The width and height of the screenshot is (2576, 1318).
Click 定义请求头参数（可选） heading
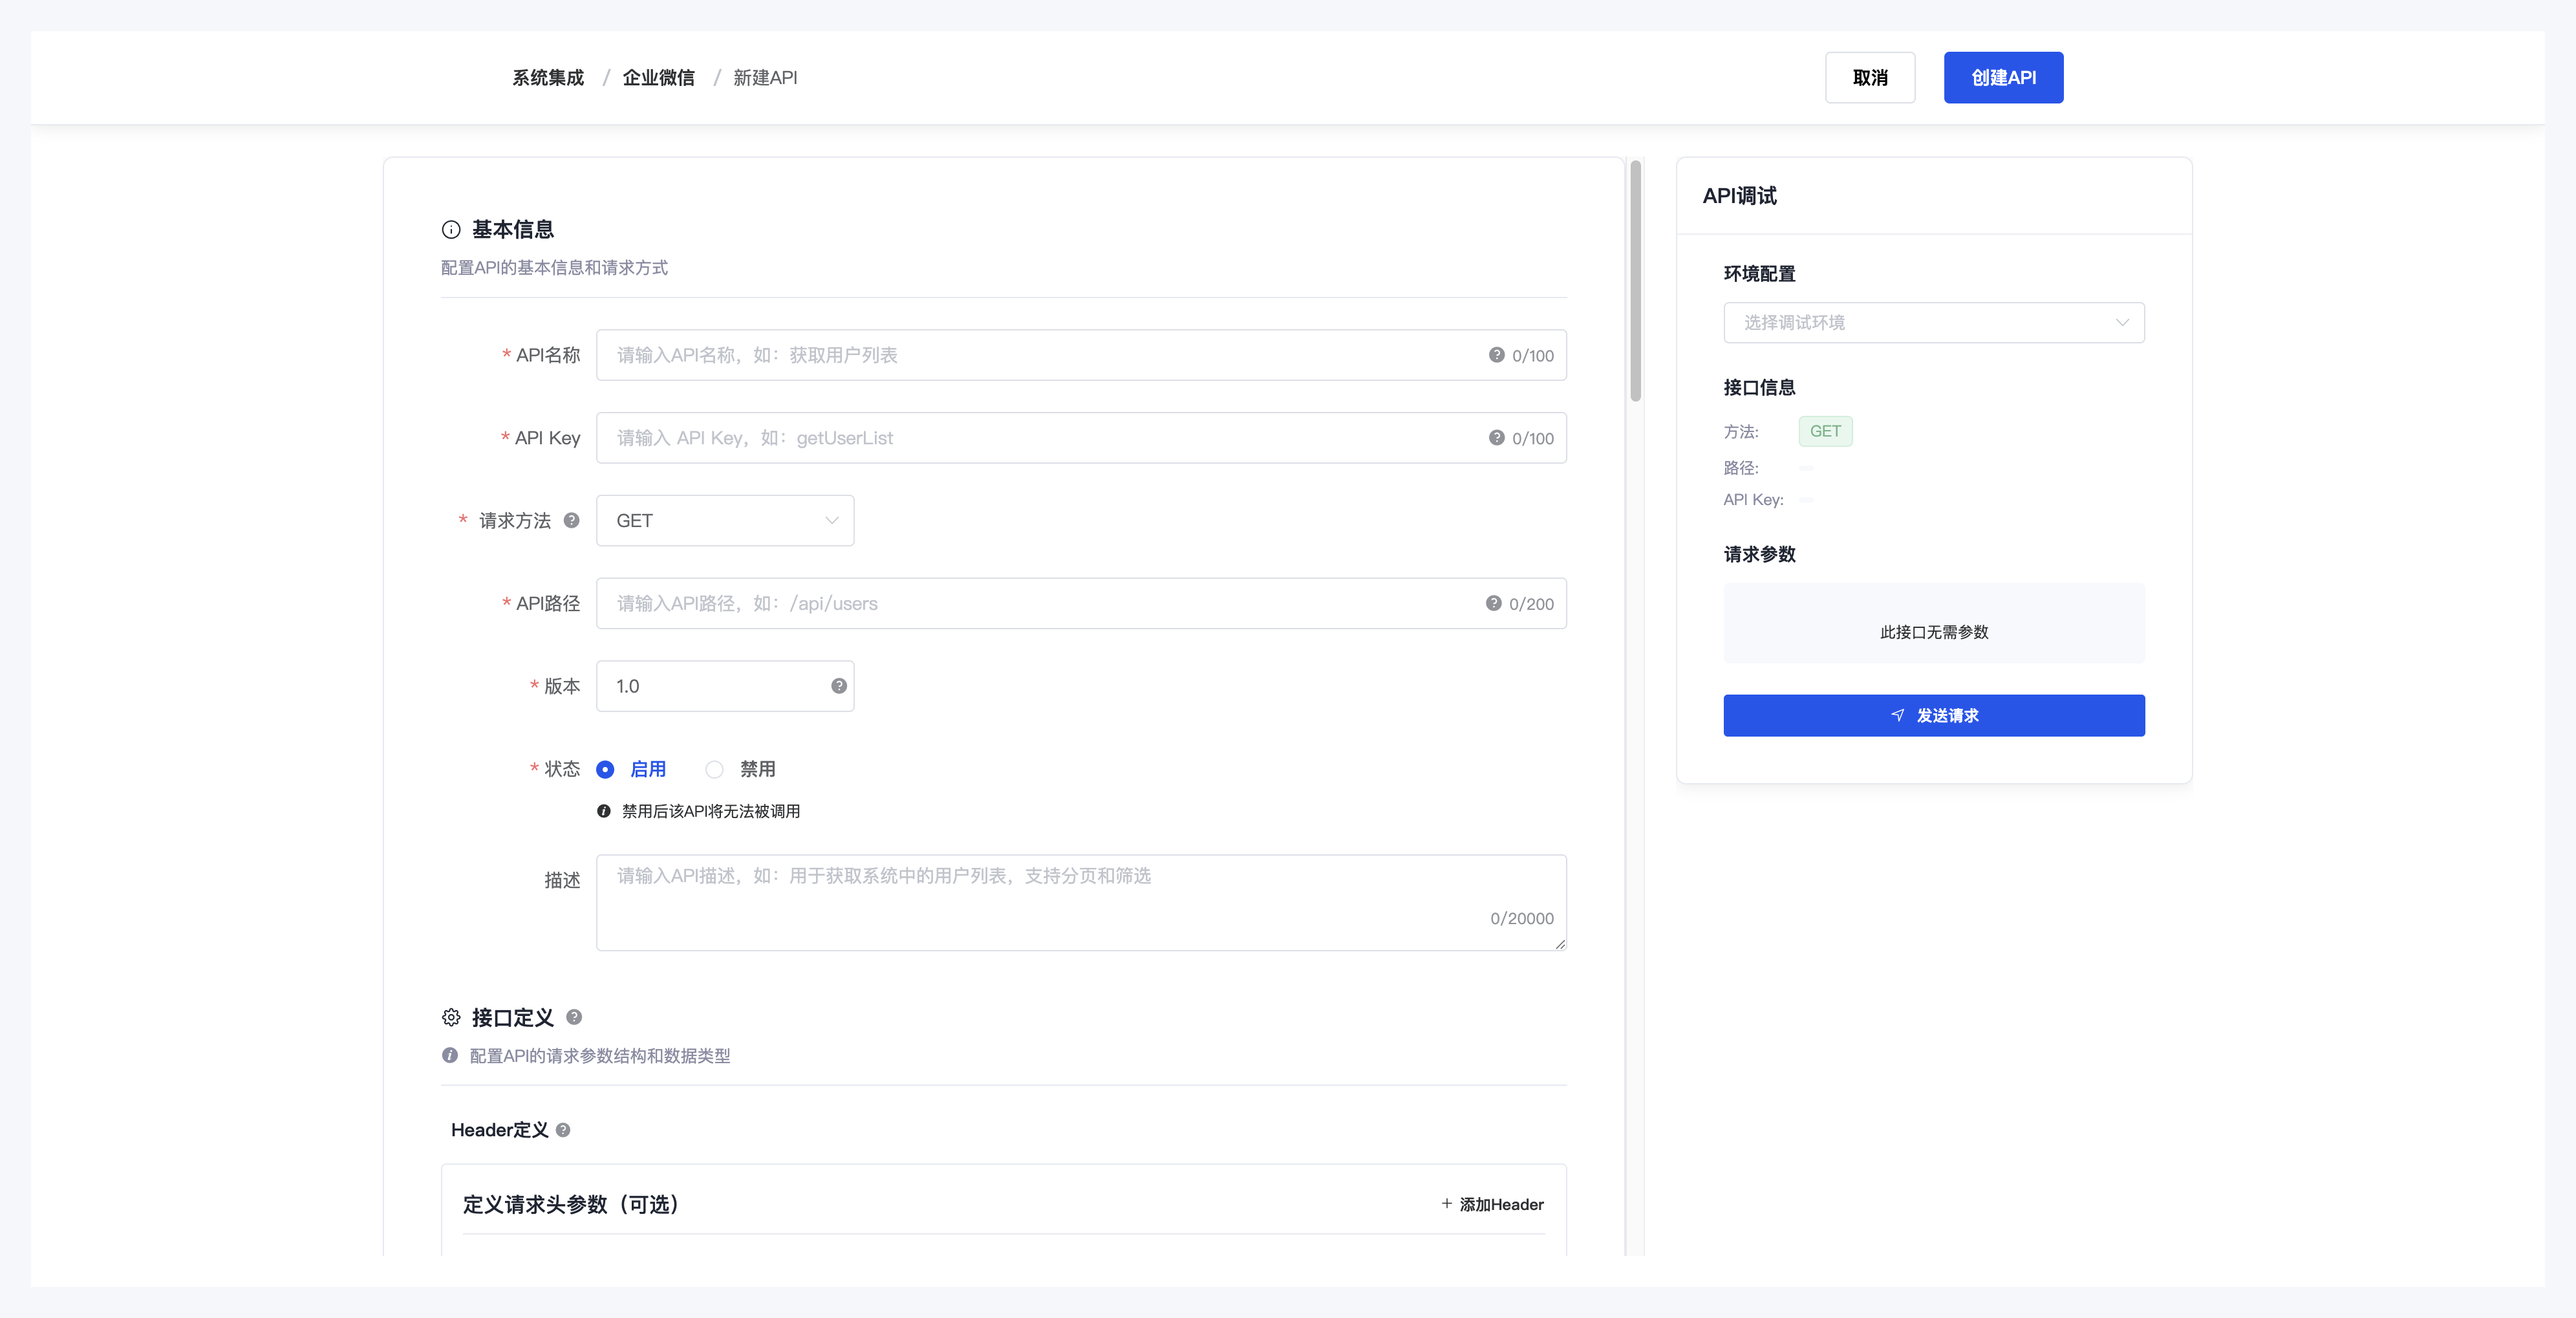572,1204
